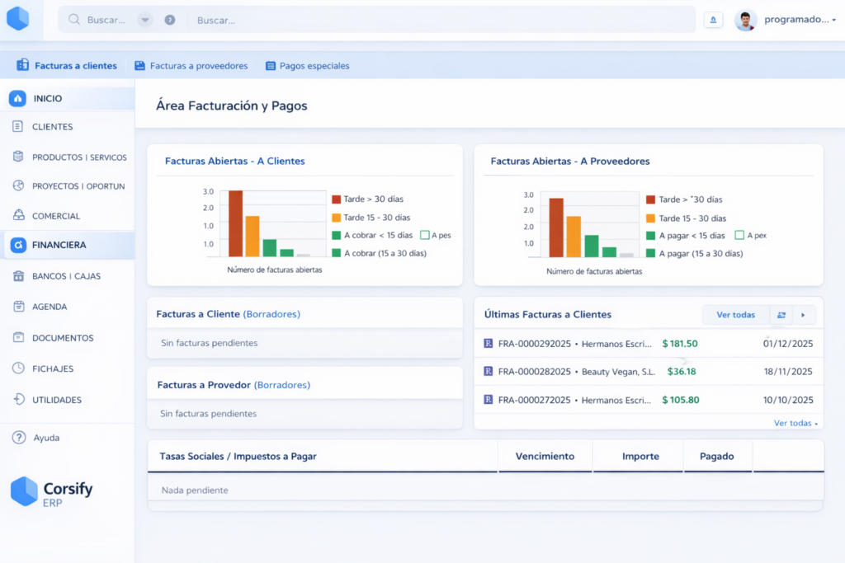Click the Ayuda question mark icon

click(x=18, y=438)
